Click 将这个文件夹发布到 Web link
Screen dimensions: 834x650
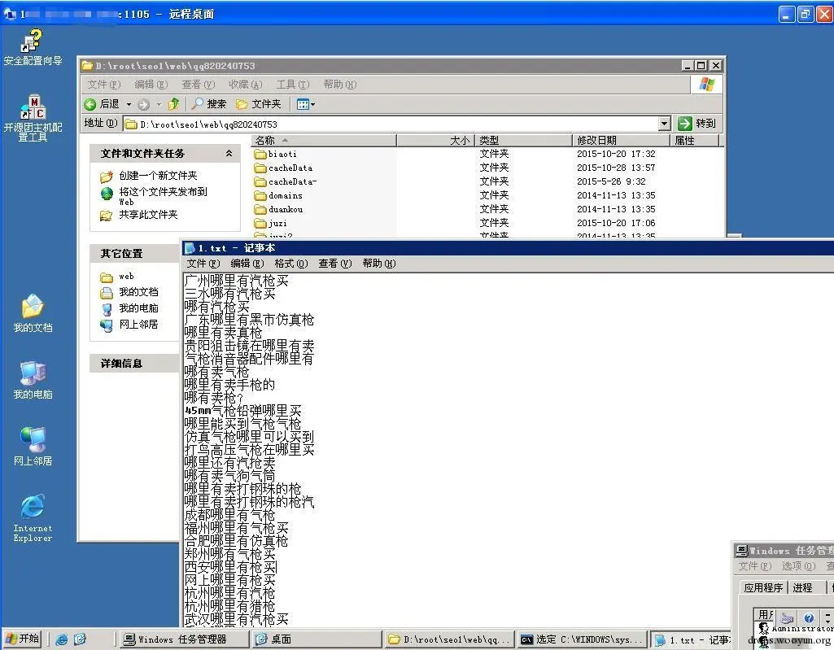coord(163,196)
